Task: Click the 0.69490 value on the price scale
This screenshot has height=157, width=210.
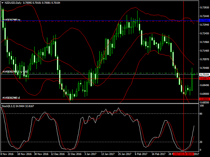Action: pos(205,85)
